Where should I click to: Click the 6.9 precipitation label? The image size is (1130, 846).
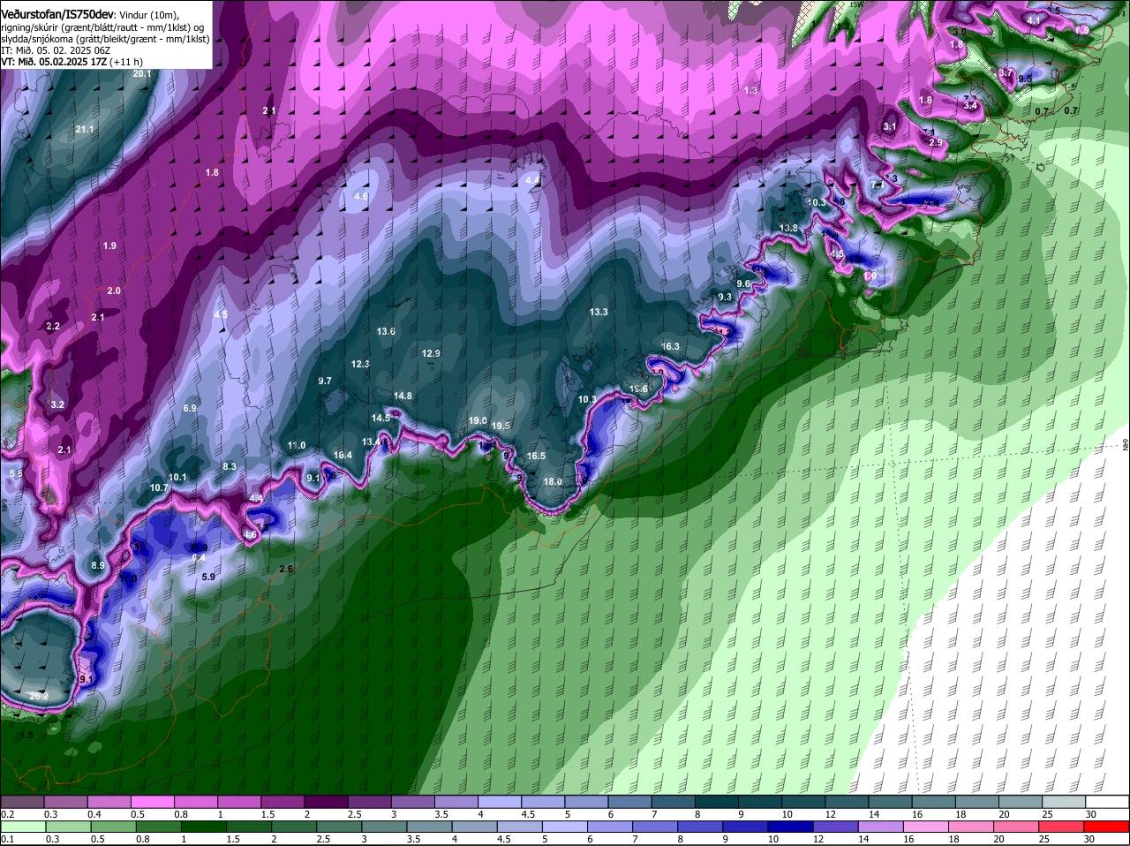pyautogui.click(x=190, y=408)
